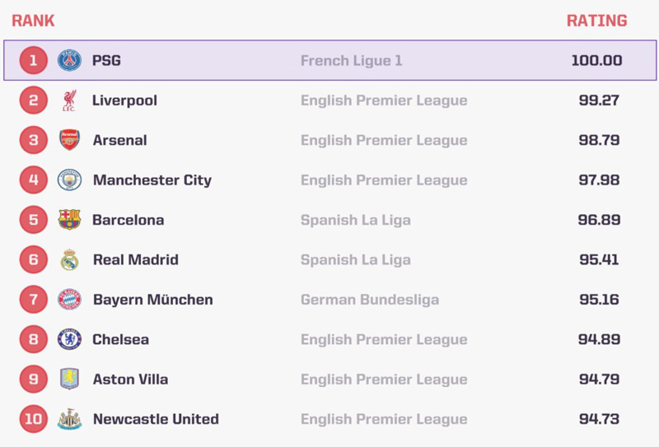Click the Real Madrid crest
The width and height of the screenshot is (659, 447).
click(69, 259)
